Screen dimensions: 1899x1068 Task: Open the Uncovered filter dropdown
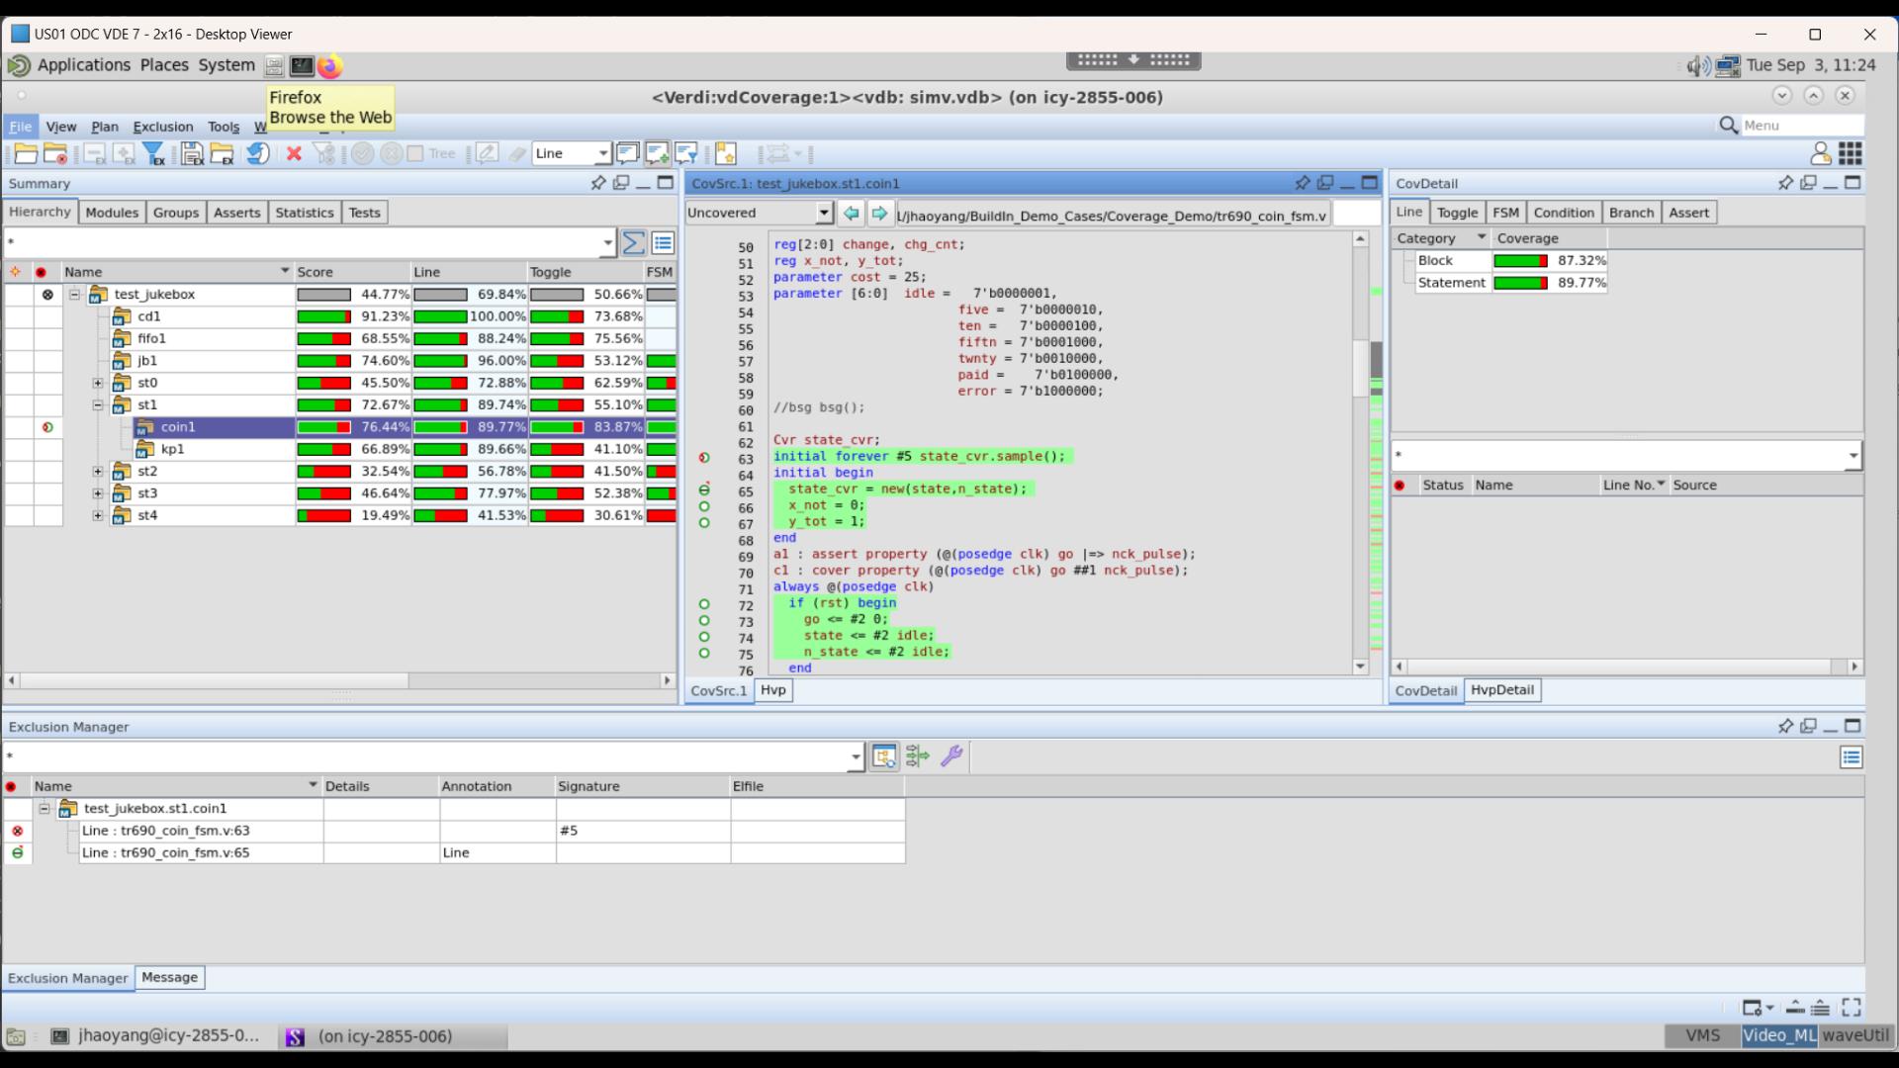(824, 213)
